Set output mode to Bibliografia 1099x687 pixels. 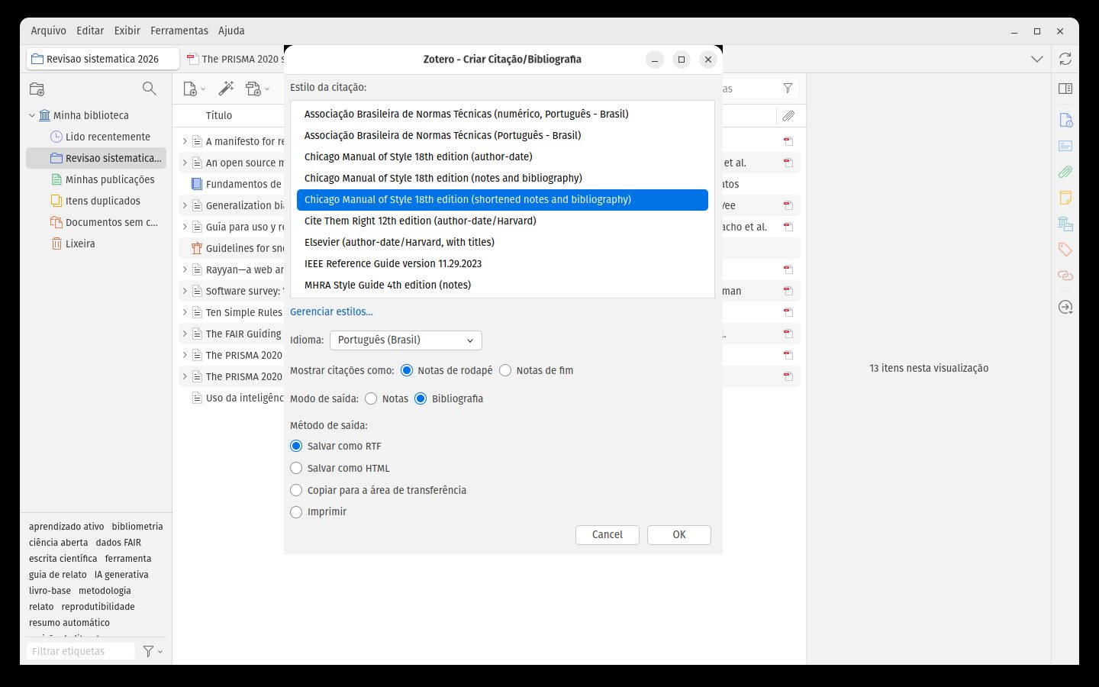tap(421, 398)
